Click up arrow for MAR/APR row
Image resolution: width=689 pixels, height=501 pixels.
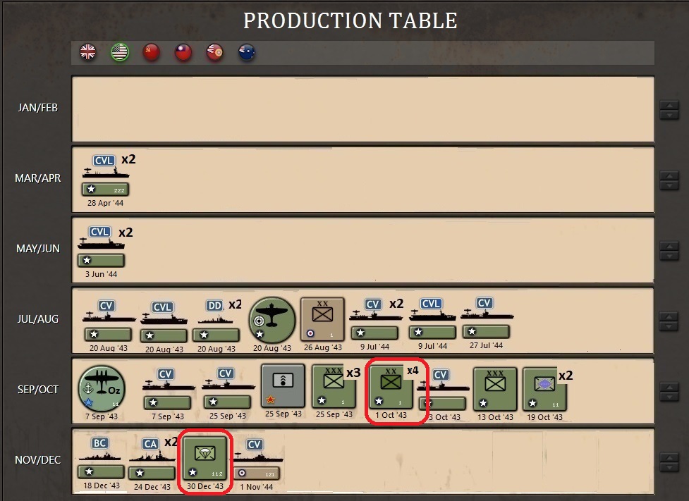click(x=669, y=176)
